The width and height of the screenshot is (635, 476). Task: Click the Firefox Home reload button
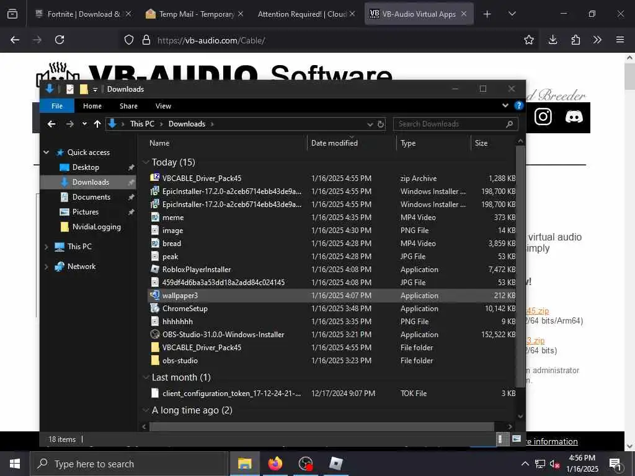pos(60,40)
